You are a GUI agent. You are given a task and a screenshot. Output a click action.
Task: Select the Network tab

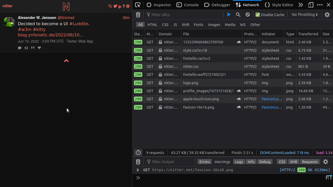247,5
